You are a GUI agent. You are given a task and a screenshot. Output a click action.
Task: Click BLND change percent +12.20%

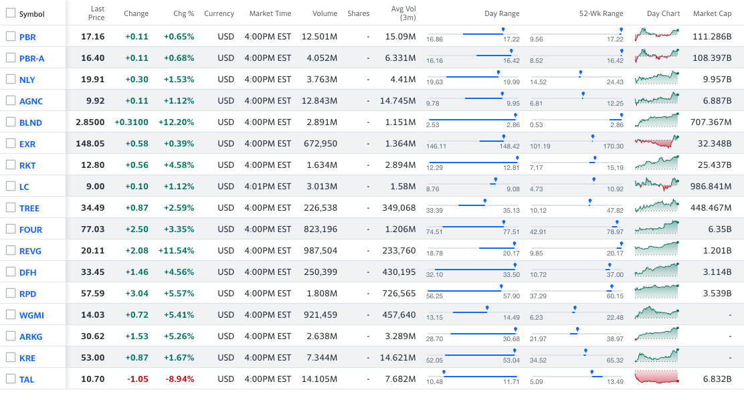point(176,122)
